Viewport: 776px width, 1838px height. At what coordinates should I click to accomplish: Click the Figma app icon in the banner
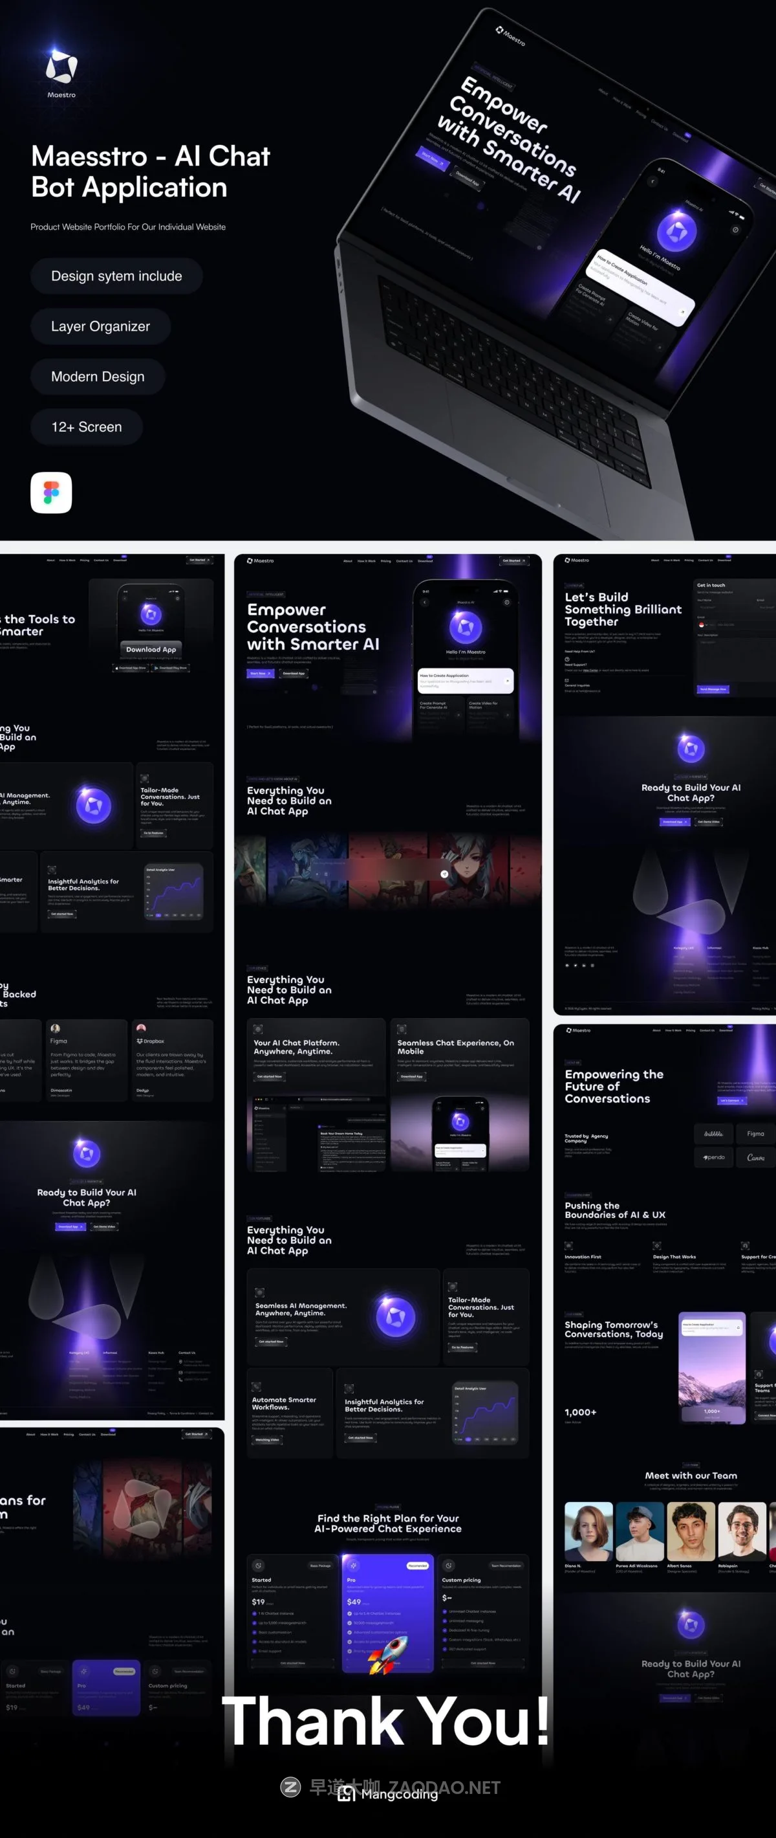click(x=50, y=493)
